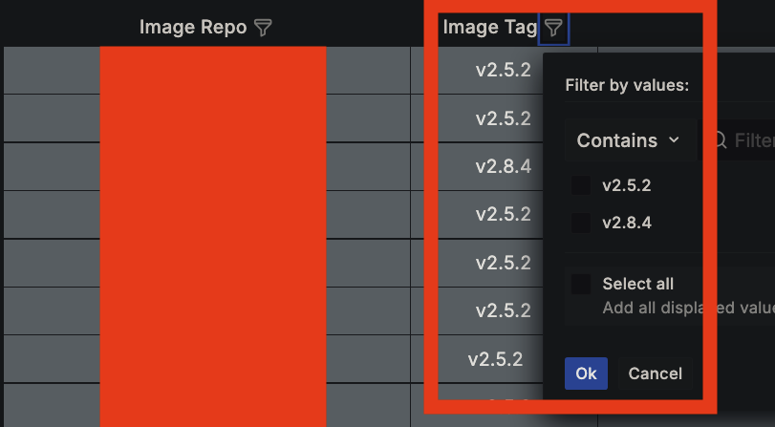Click the Select all label text
Image resolution: width=775 pixels, height=427 pixels.
[x=637, y=284]
